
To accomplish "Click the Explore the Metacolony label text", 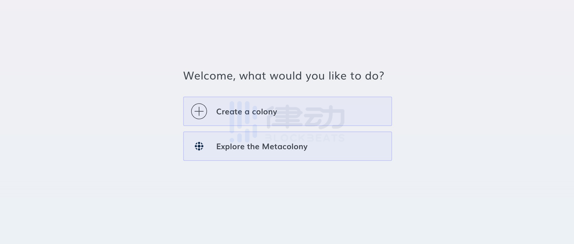I will (x=262, y=146).
